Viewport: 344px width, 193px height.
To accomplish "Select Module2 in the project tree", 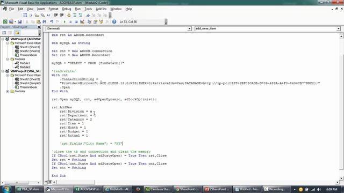I will coord(25,67).
